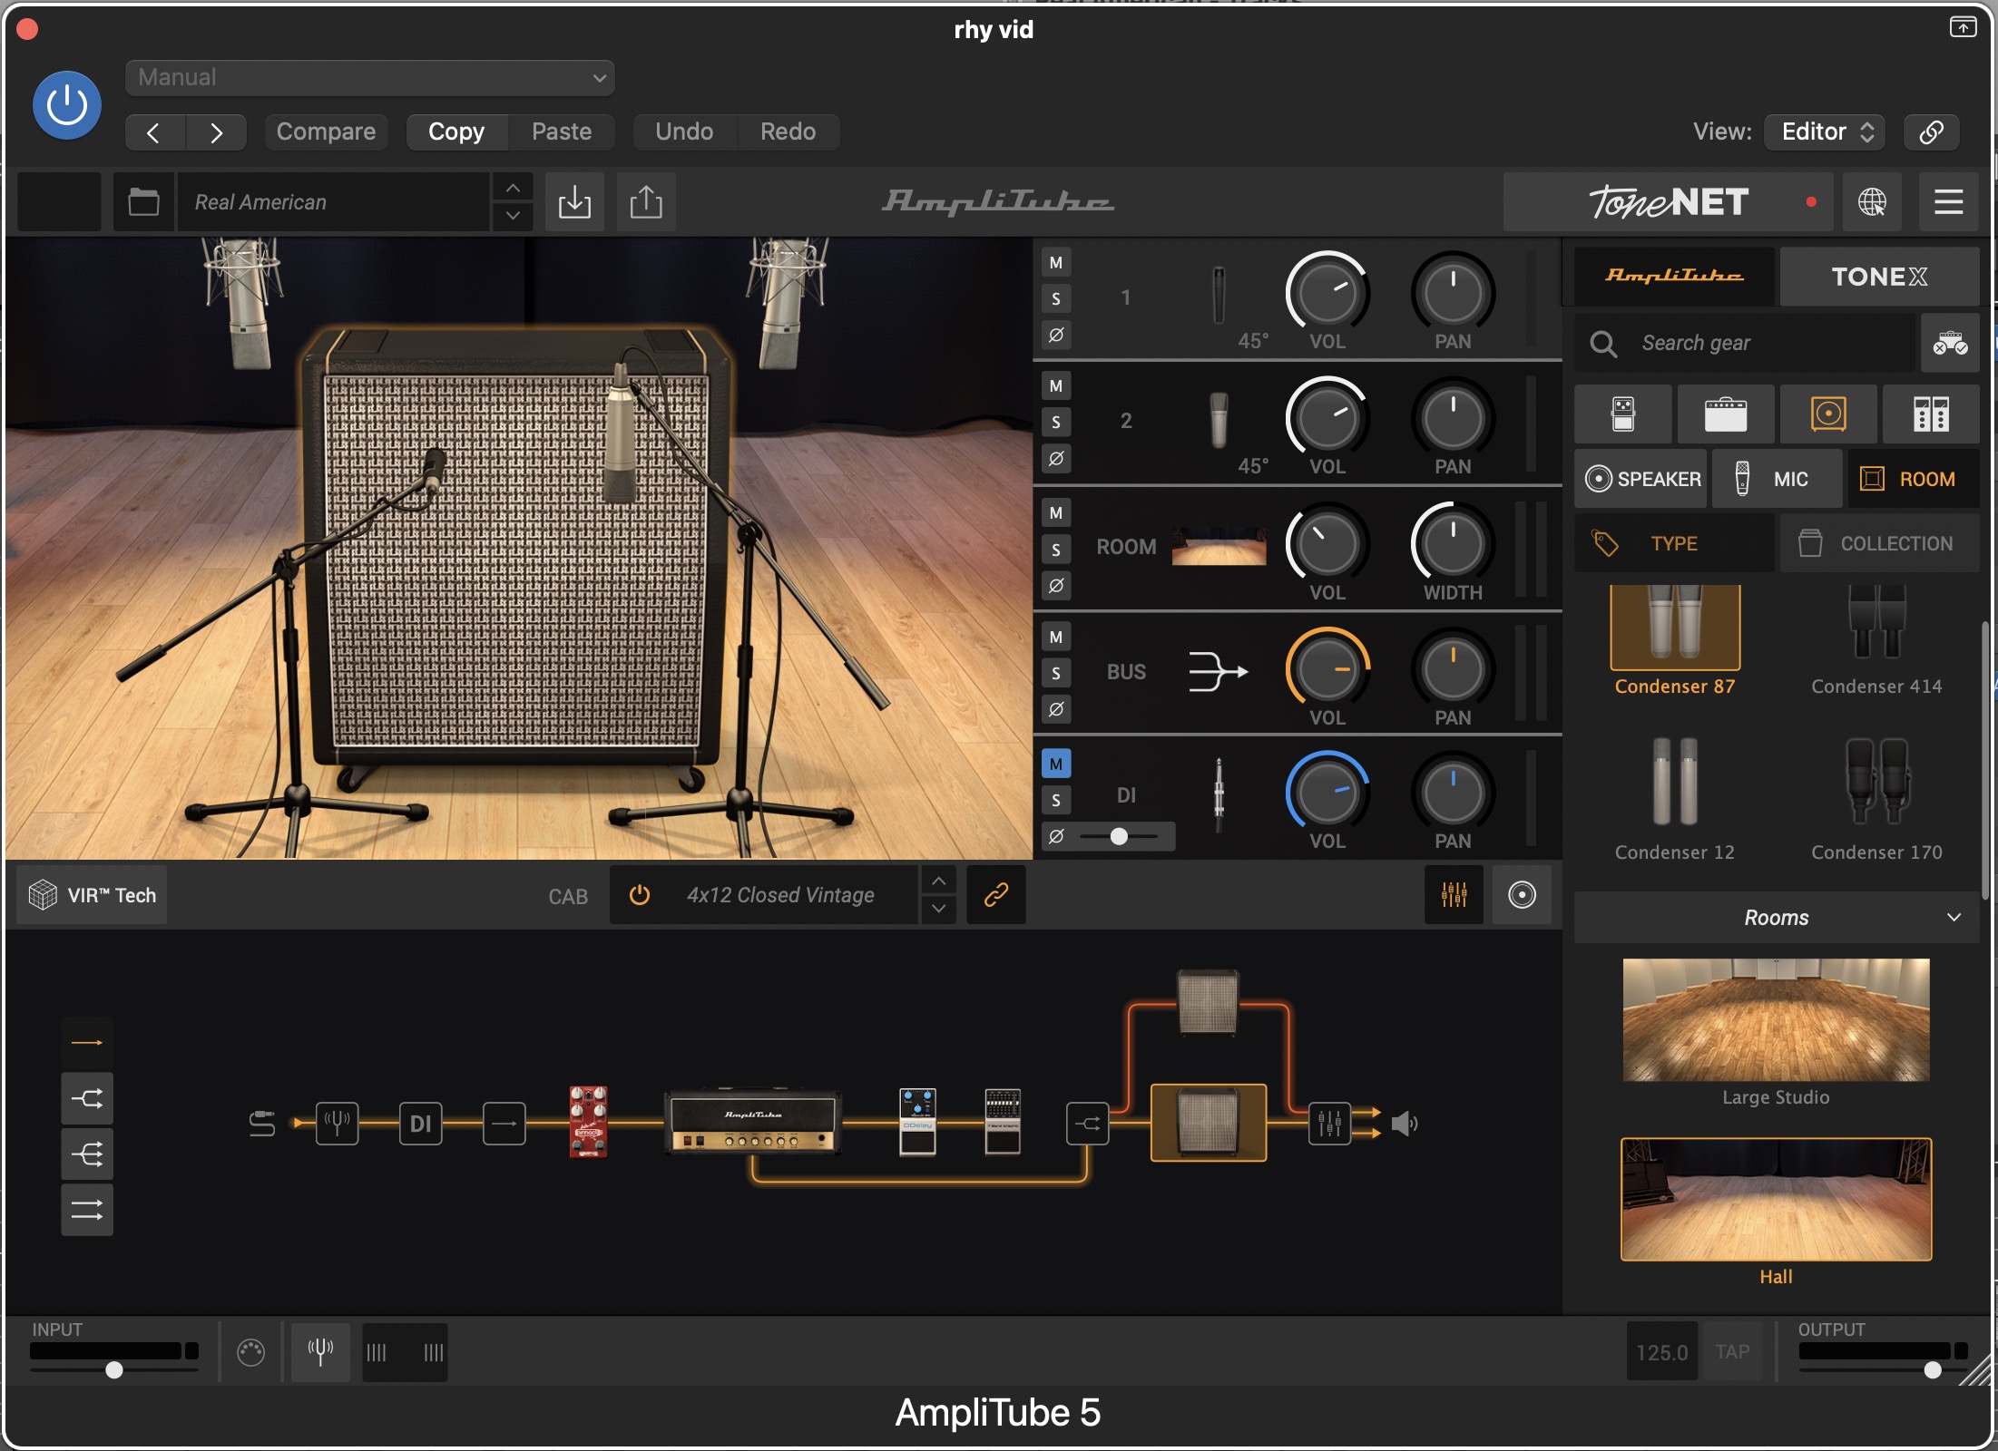Open the Manual preset dropdown

click(370, 78)
